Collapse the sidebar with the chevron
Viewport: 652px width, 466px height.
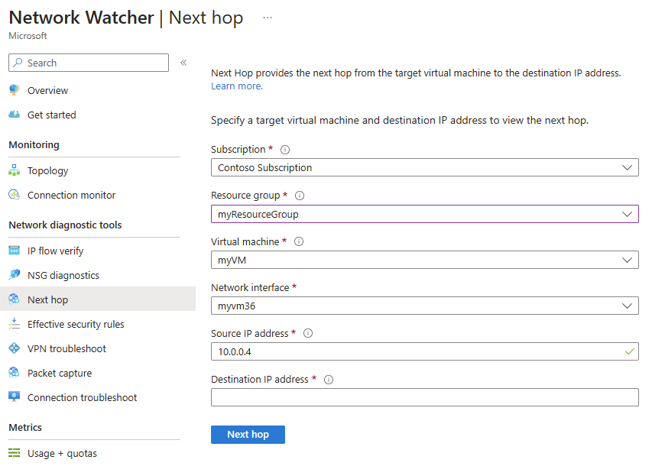pos(183,63)
